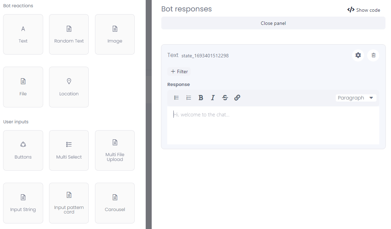Image resolution: width=391 pixels, height=229 pixels.
Task: Insert a Carousel user input
Action: [x=115, y=203]
